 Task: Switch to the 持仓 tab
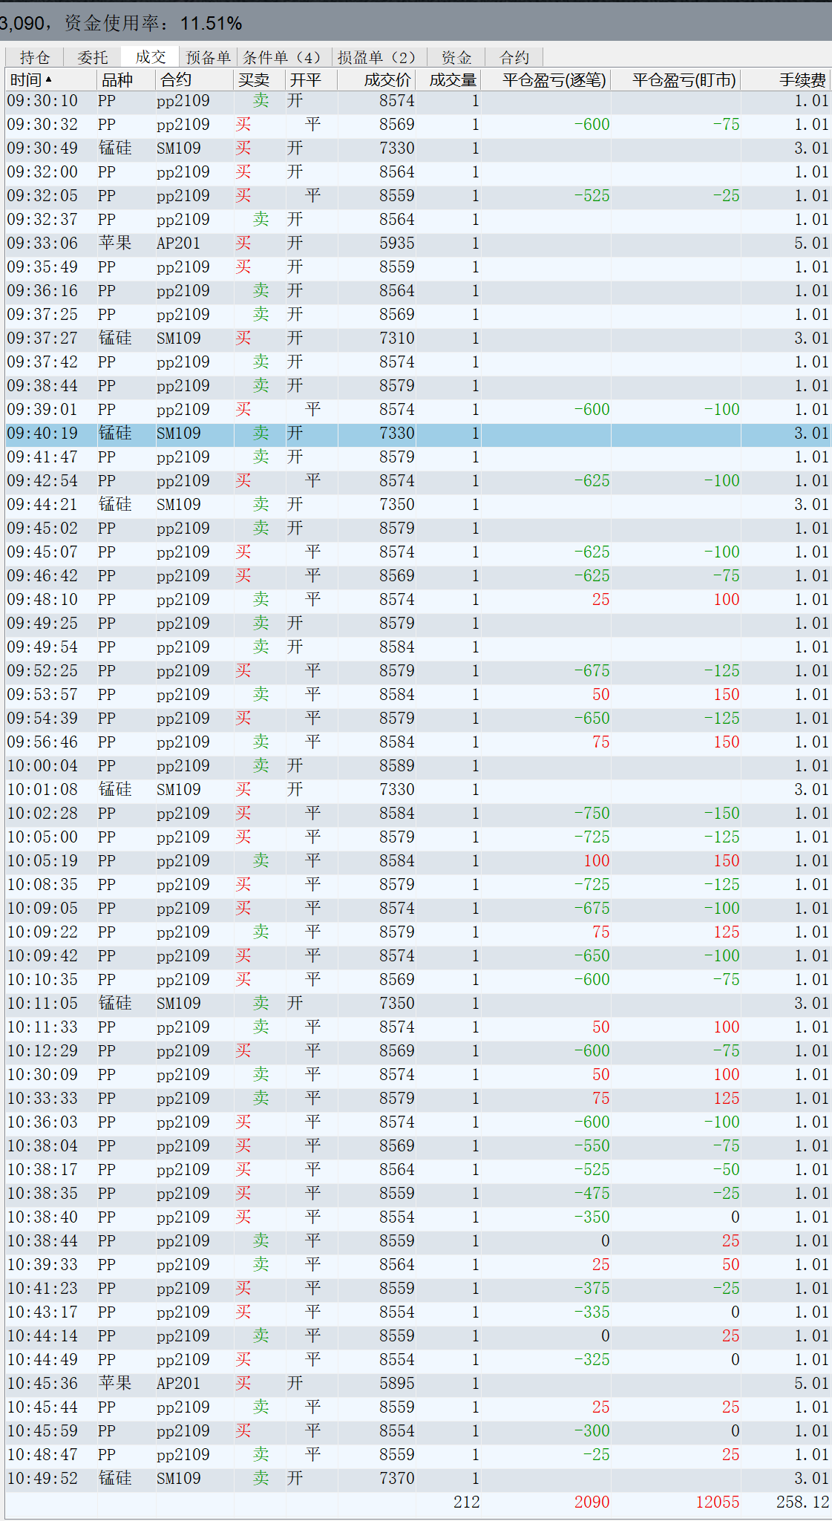click(x=34, y=57)
